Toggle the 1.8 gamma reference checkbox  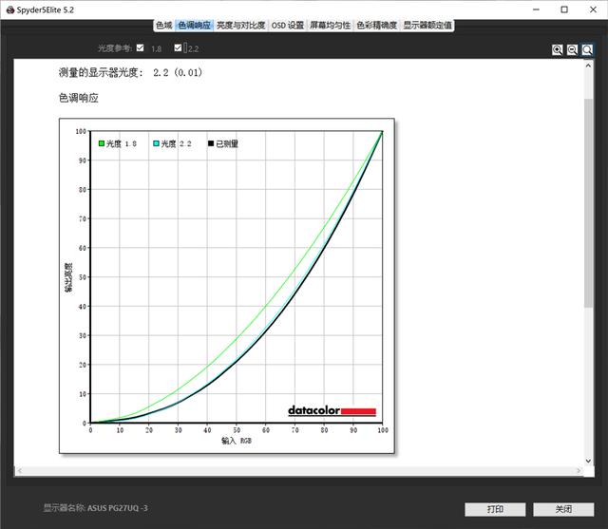(140, 47)
